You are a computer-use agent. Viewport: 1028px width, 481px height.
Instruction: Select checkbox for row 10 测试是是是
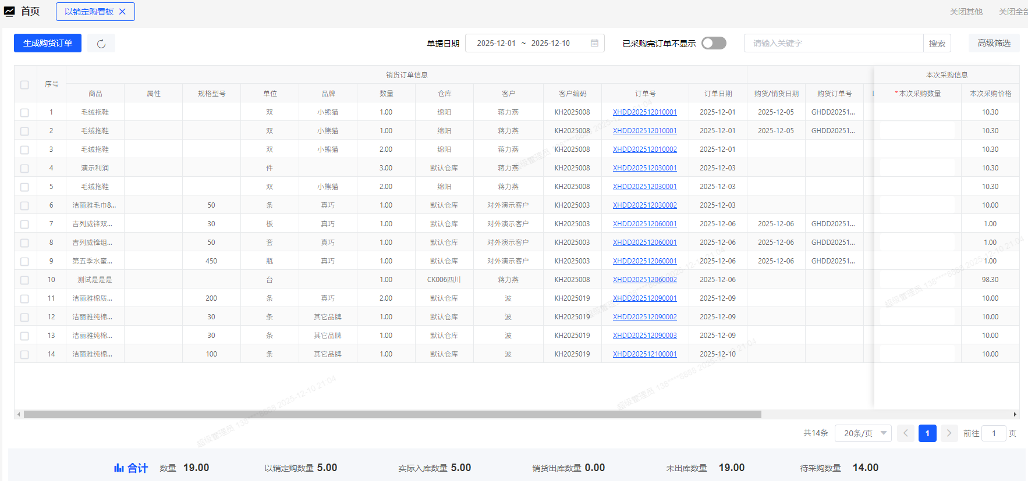[24, 280]
